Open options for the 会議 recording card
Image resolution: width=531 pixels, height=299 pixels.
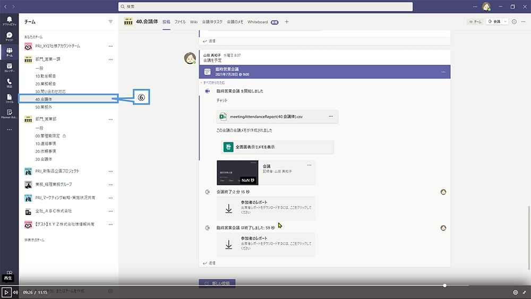[x=309, y=165]
